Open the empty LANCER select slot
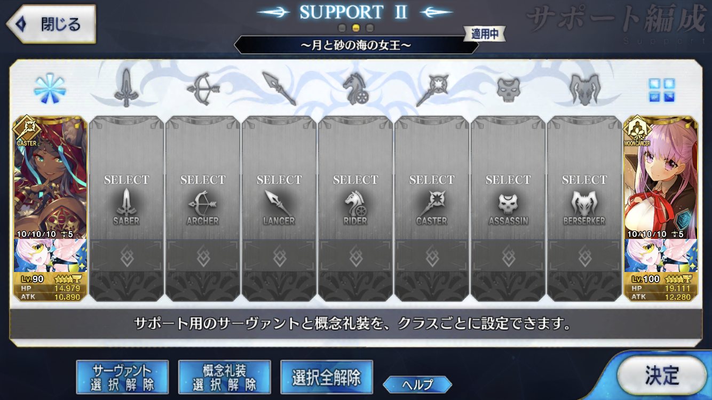 tap(279, 209)
